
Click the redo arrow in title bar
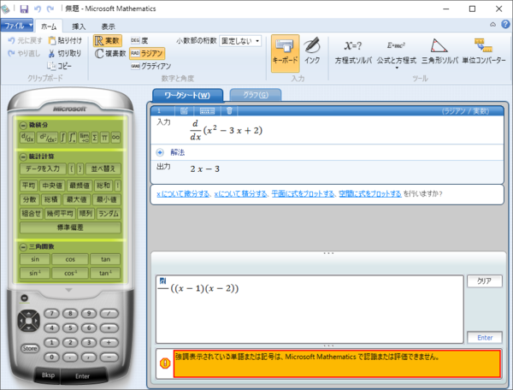tap(50, 9)
